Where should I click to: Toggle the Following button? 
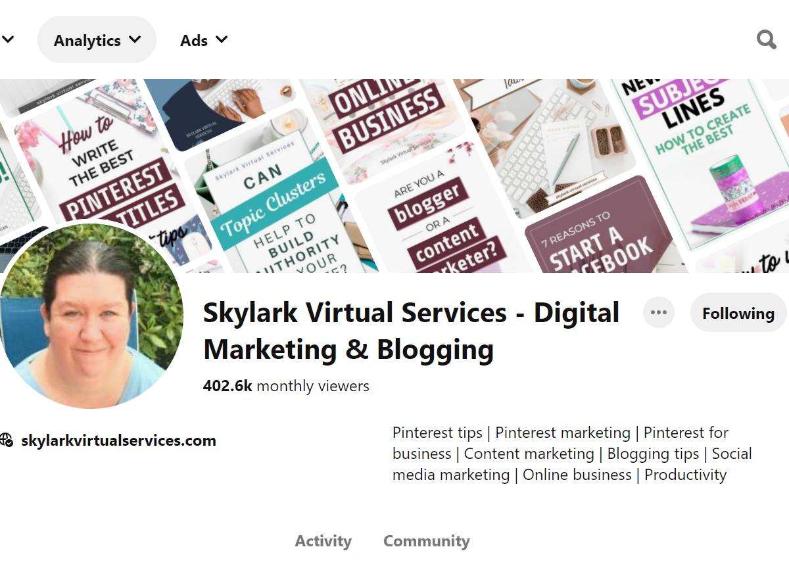tap(738, 313)
